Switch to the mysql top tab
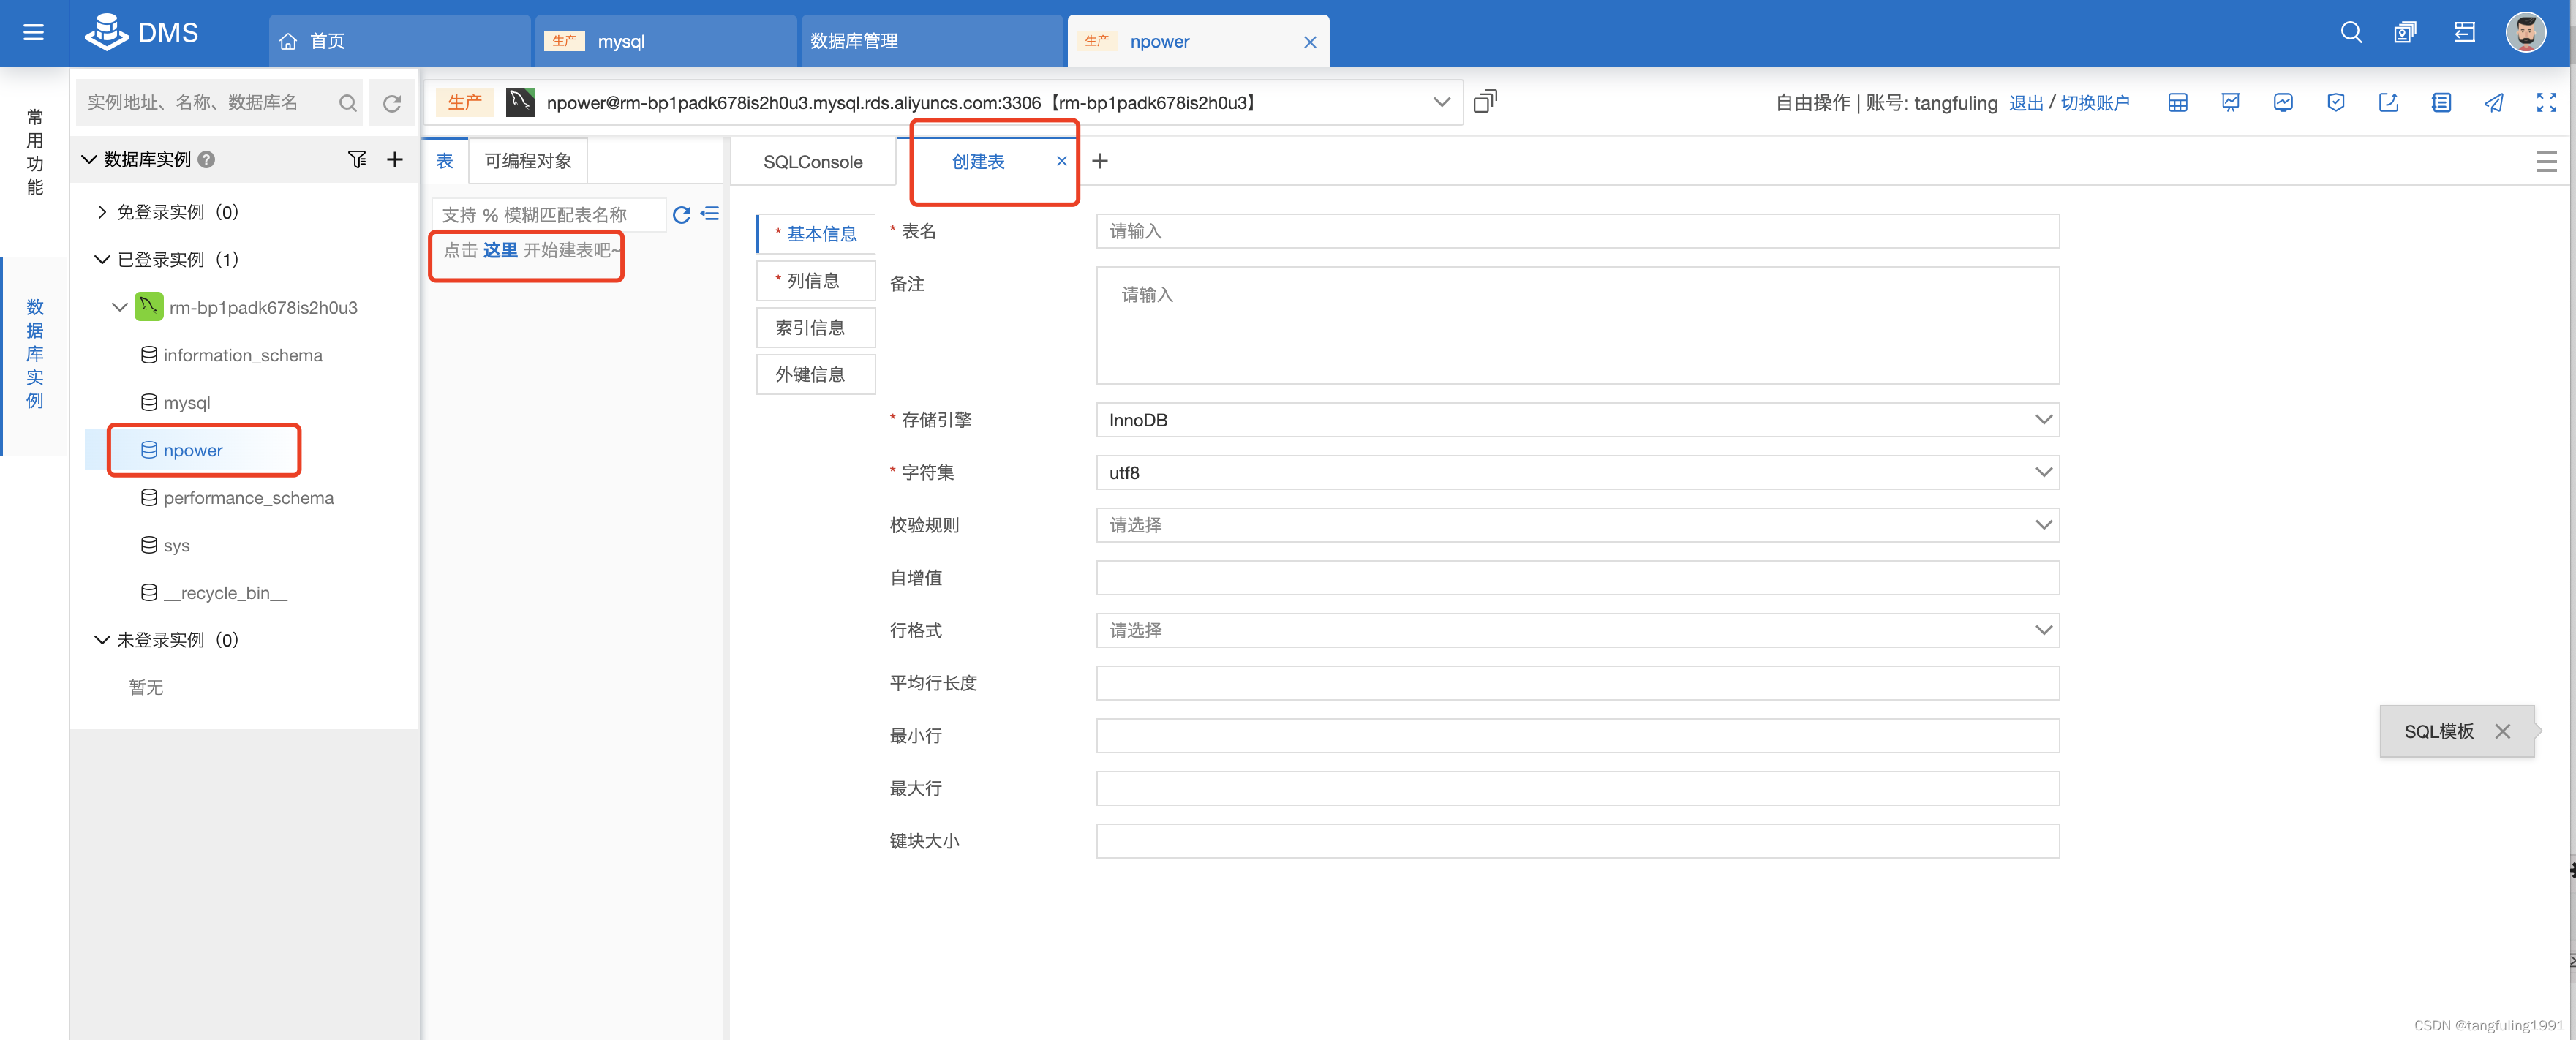Image resolution: width=2576 pixels, height=1040 pixels. (666, 41)
